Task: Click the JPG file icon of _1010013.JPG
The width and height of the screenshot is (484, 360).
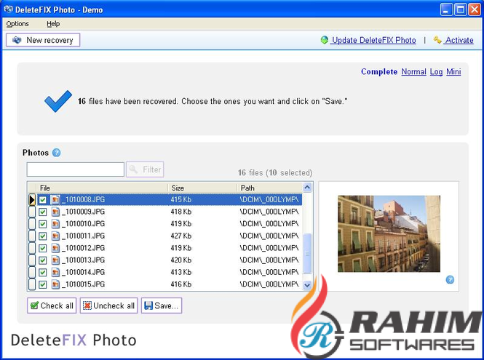Action: (x=55, y=260)
